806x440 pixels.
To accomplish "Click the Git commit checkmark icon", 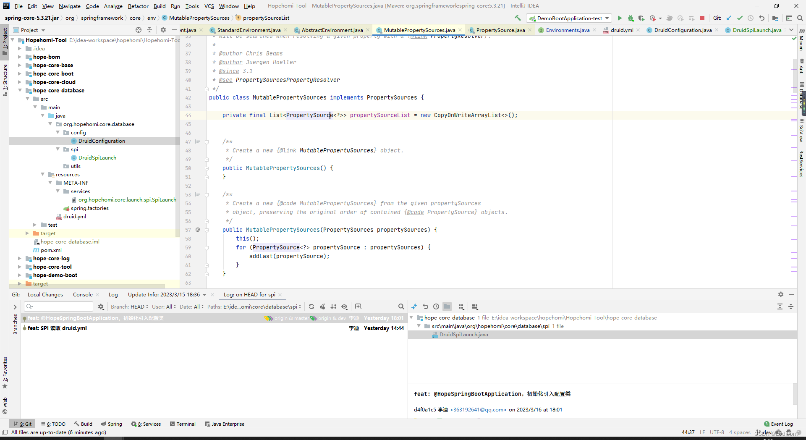I will (x=740, y=18).
